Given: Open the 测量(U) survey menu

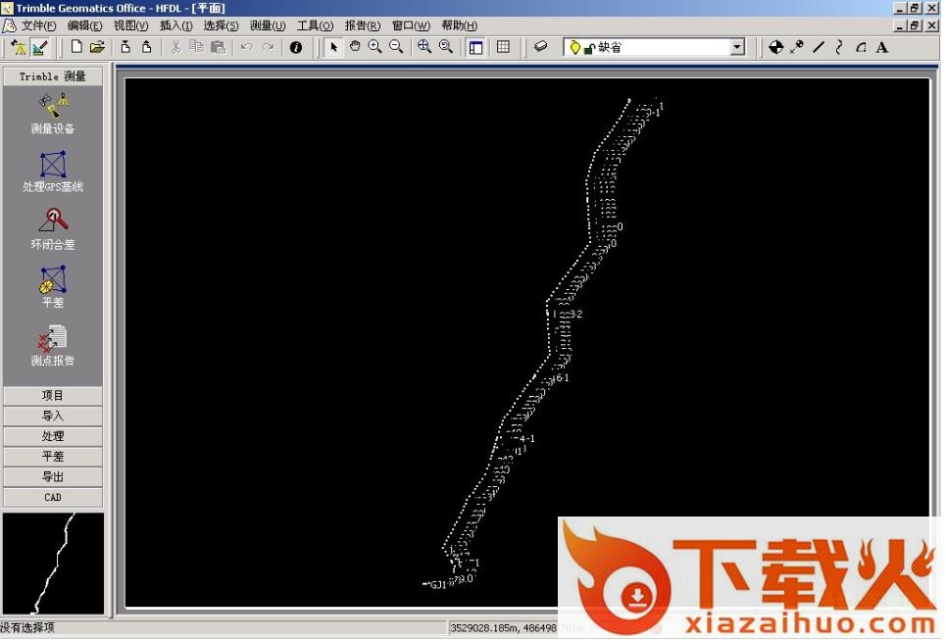Looking at the screenshot, I should point(267,25).
